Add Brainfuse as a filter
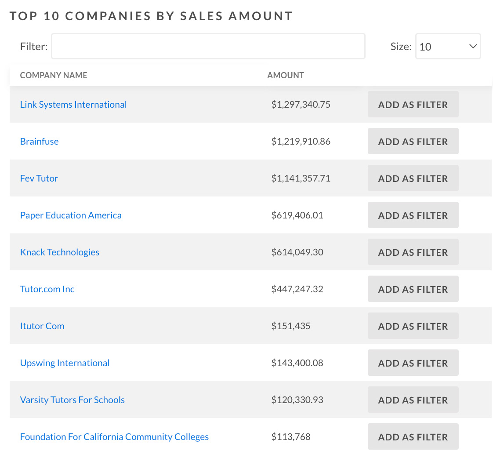 [x=413, y=142]
